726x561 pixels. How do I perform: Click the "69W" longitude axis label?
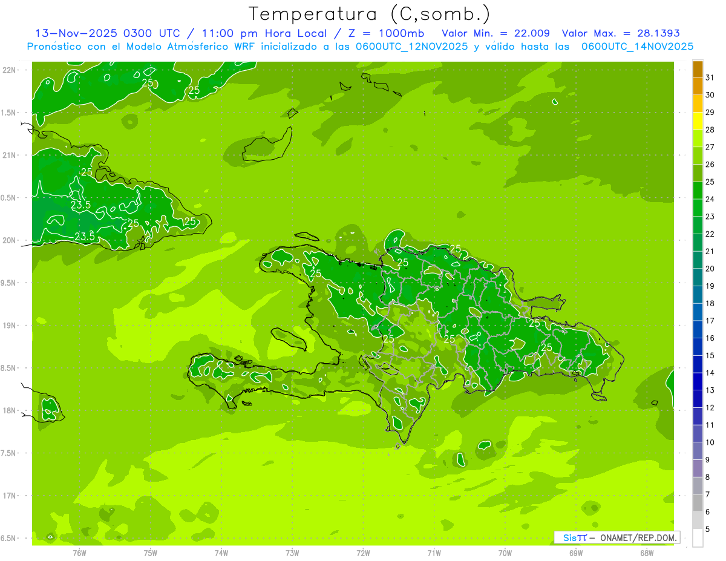[576, 553]
